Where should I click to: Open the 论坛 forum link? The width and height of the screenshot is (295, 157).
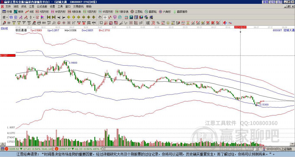(x=272, y=2)
